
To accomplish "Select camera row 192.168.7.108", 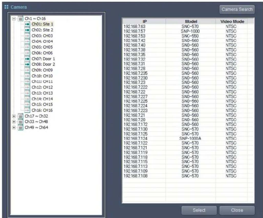I will tap(188, 176).
